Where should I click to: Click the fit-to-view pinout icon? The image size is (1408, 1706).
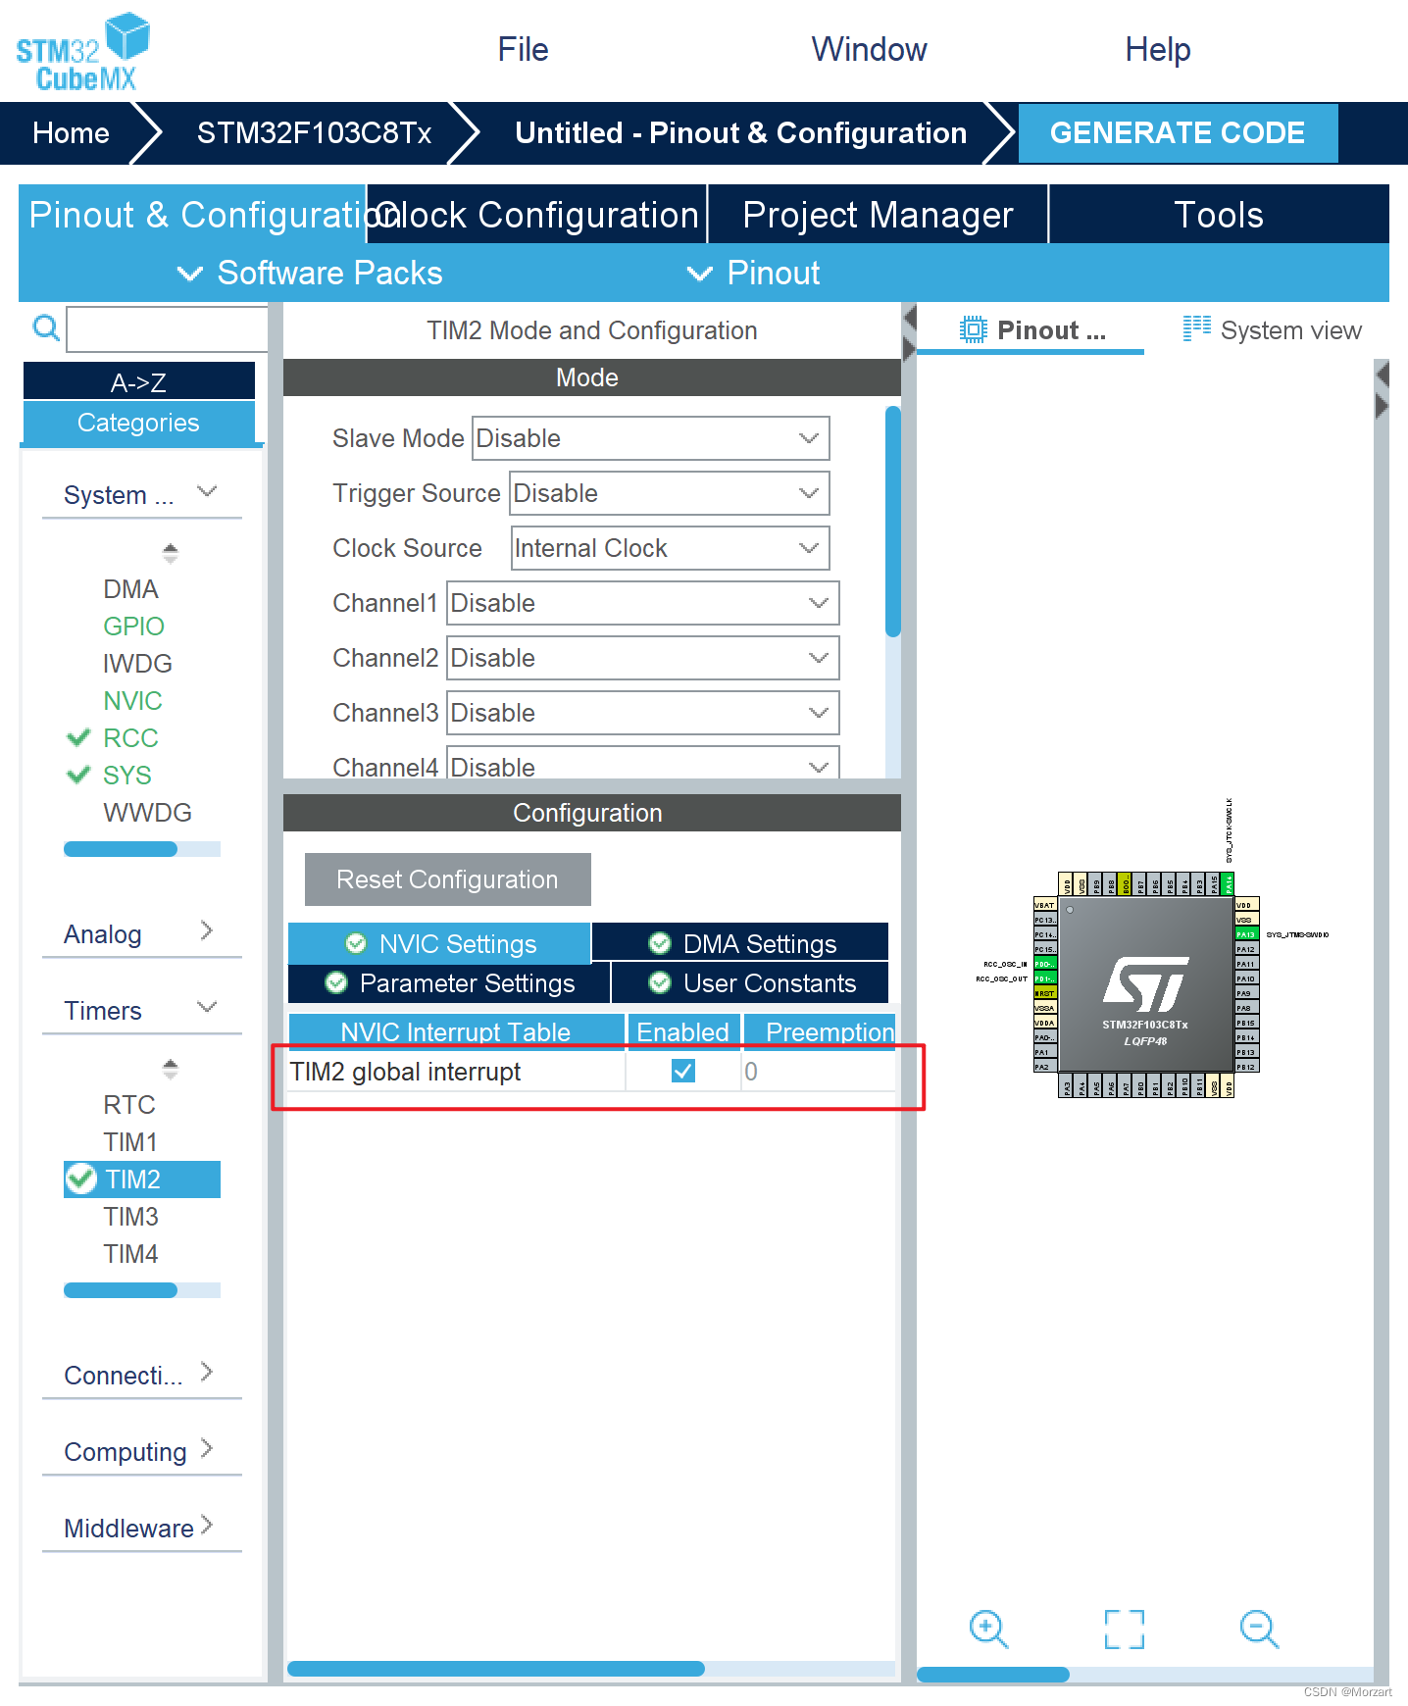1124,1629
